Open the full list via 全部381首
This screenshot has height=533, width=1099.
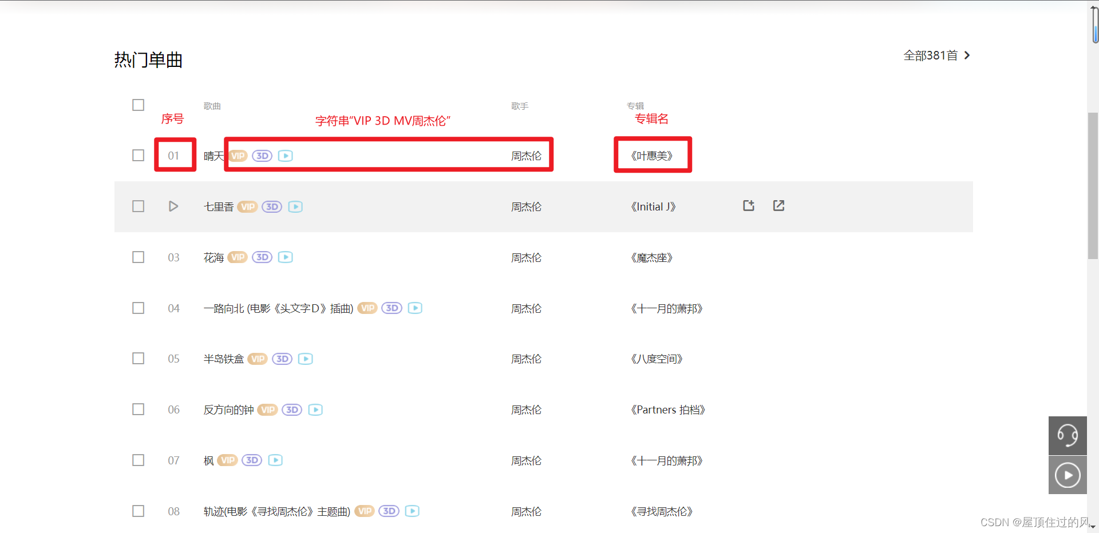(x=937, y=55)
